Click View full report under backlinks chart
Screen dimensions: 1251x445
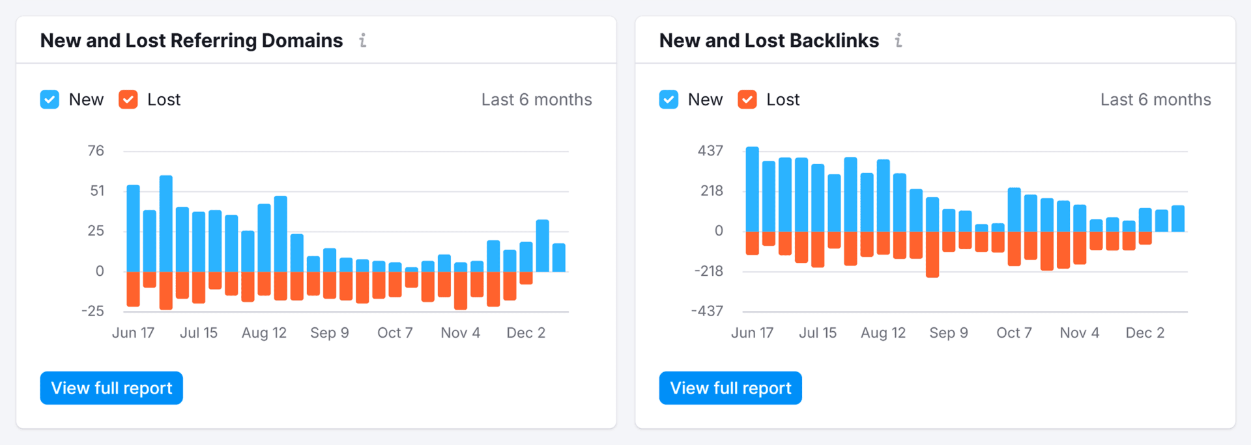[x=730, y=388]
